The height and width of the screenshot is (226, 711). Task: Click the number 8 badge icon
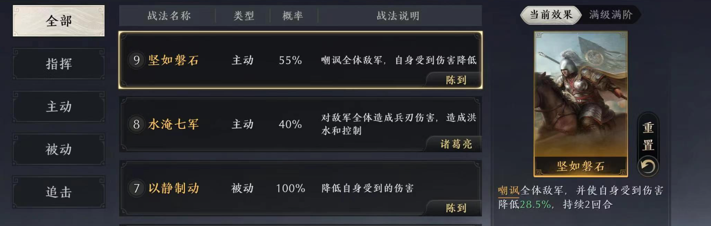[136, 124]
